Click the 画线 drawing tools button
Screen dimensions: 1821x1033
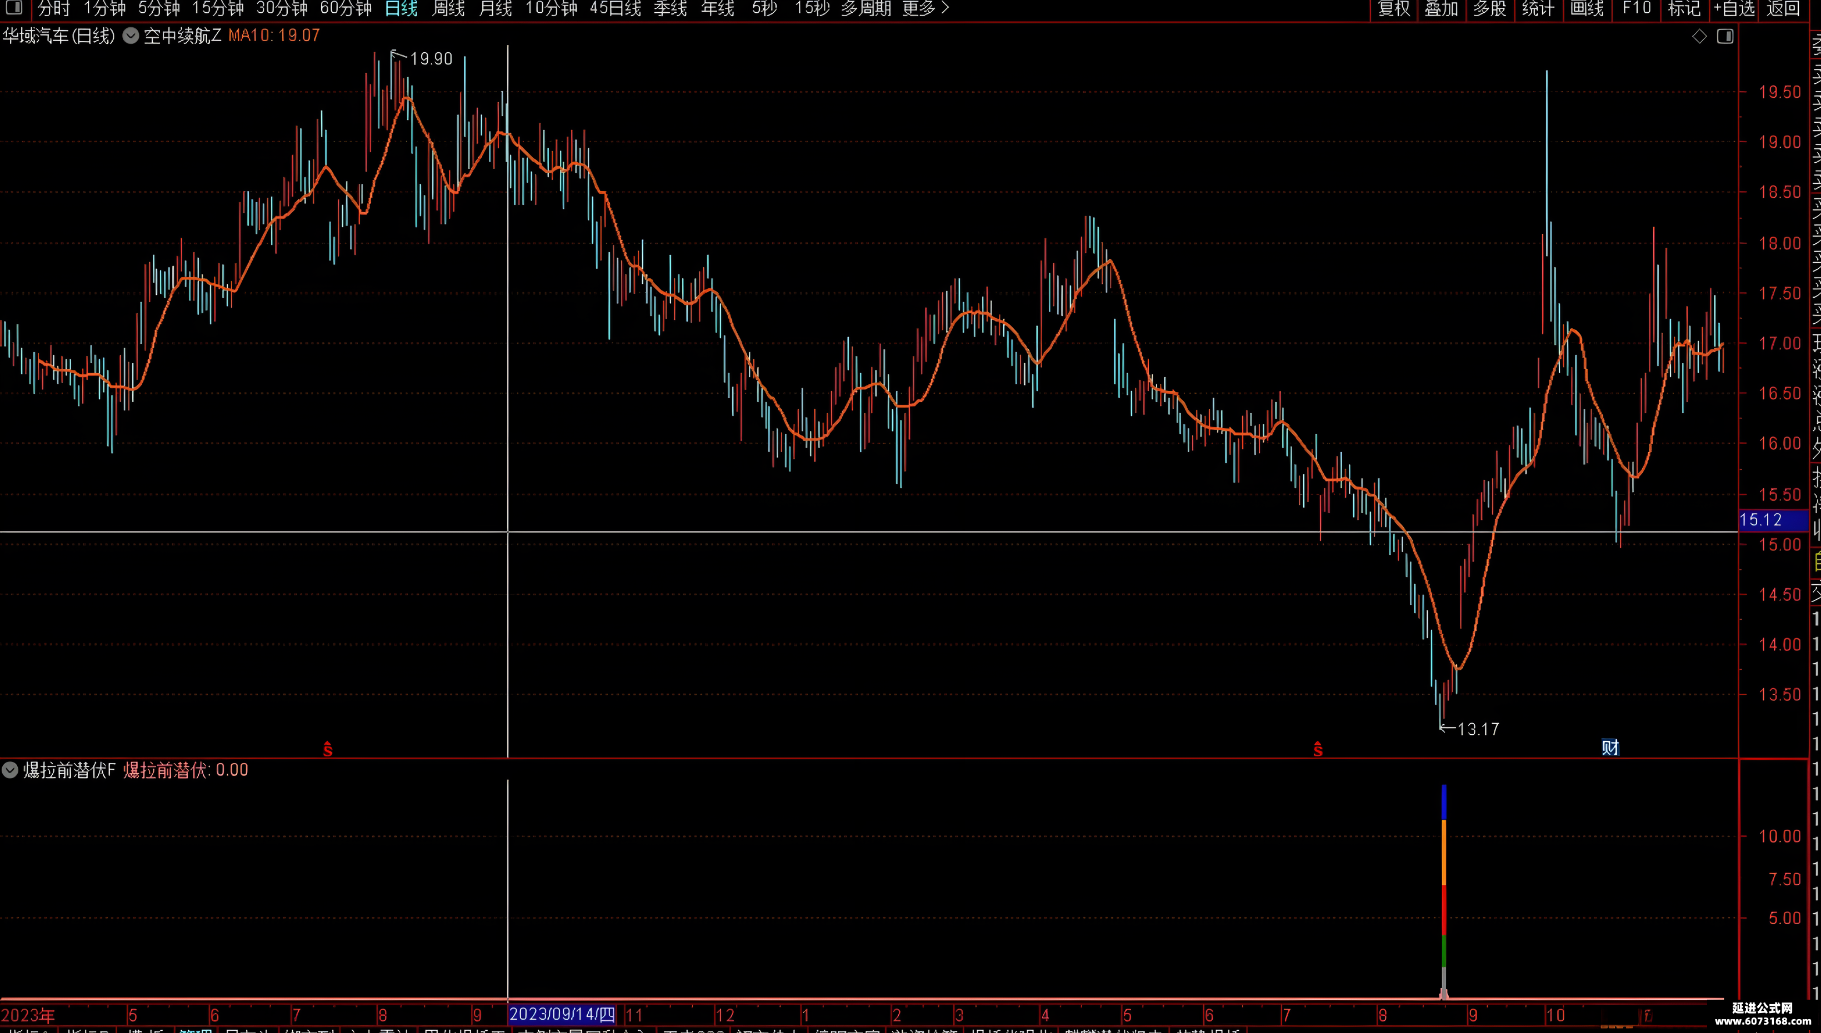point(1587,8)
